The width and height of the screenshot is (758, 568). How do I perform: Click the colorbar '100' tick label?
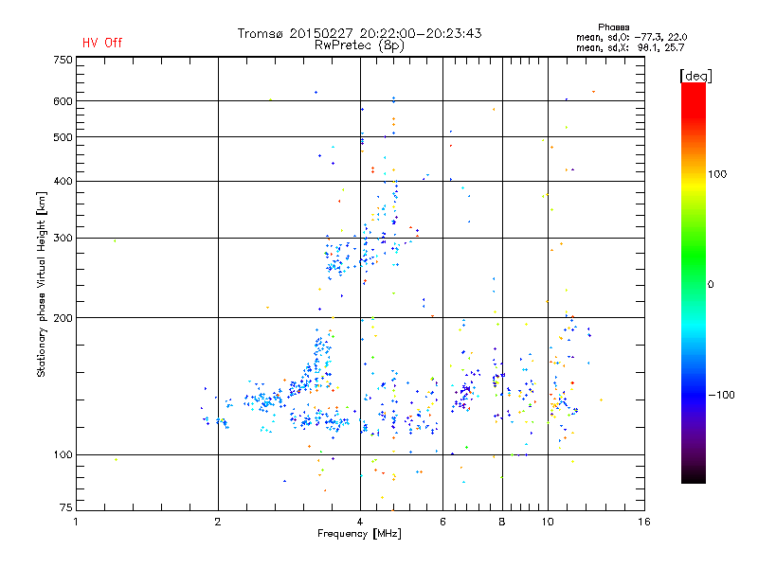[x=717, y=174]
